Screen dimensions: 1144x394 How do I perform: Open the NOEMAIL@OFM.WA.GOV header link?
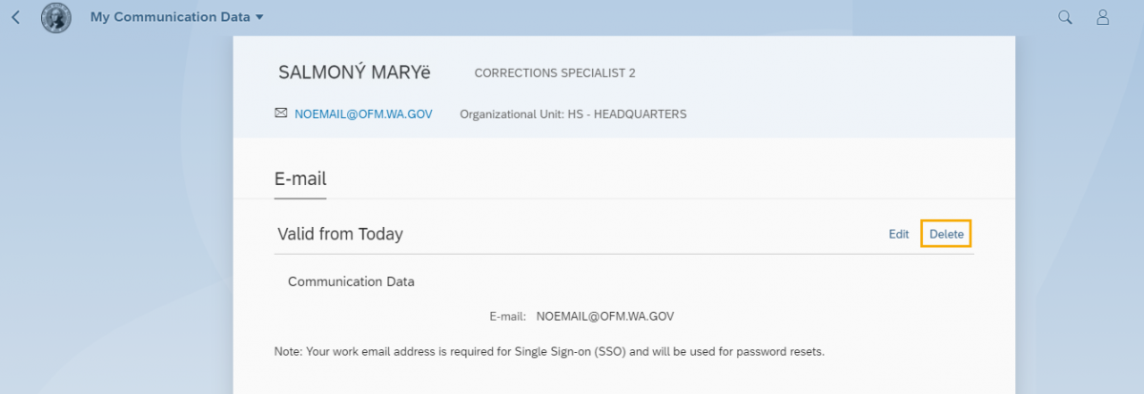(363, 114)
